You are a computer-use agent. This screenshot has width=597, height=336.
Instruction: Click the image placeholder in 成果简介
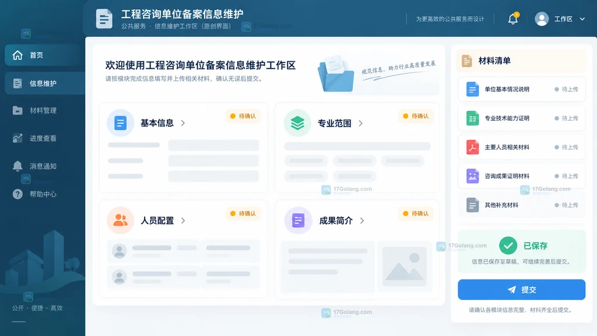tap(405, 266)
